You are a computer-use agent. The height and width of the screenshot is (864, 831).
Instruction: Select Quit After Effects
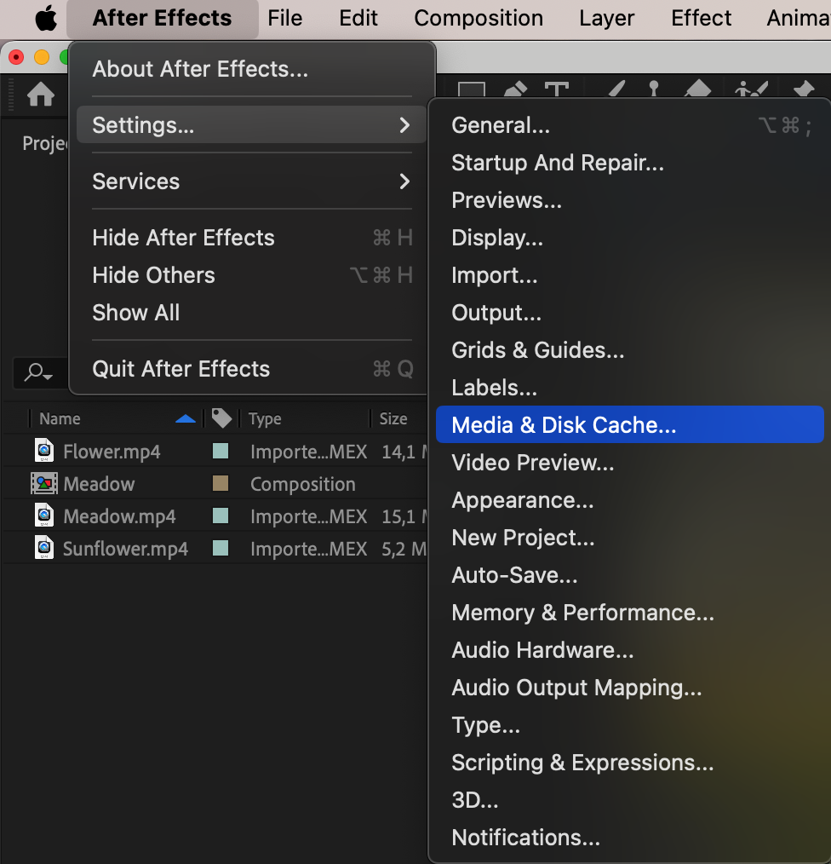tap(181, 369)
